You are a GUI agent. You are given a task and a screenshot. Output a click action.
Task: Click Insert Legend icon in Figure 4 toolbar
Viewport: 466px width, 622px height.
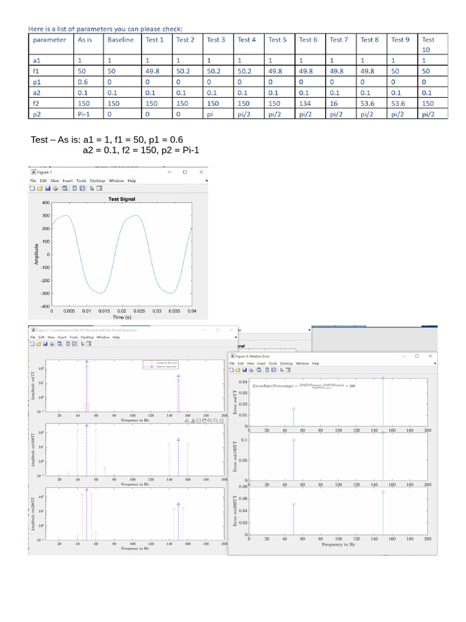(274, 370)
